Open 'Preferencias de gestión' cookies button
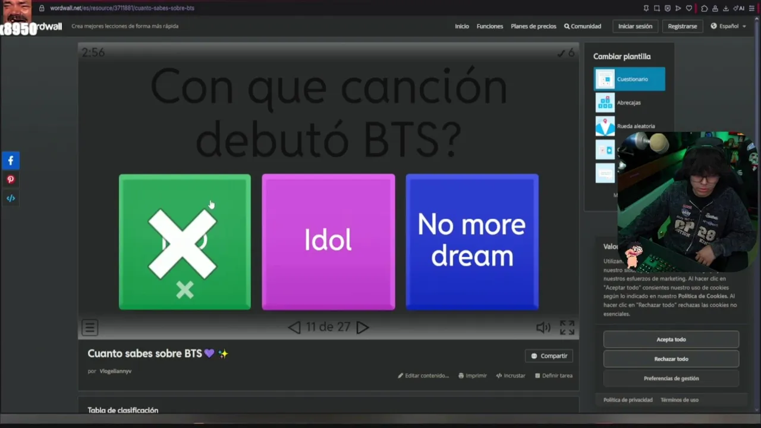This screenshot has width=761, height=428. click(671, 379)
